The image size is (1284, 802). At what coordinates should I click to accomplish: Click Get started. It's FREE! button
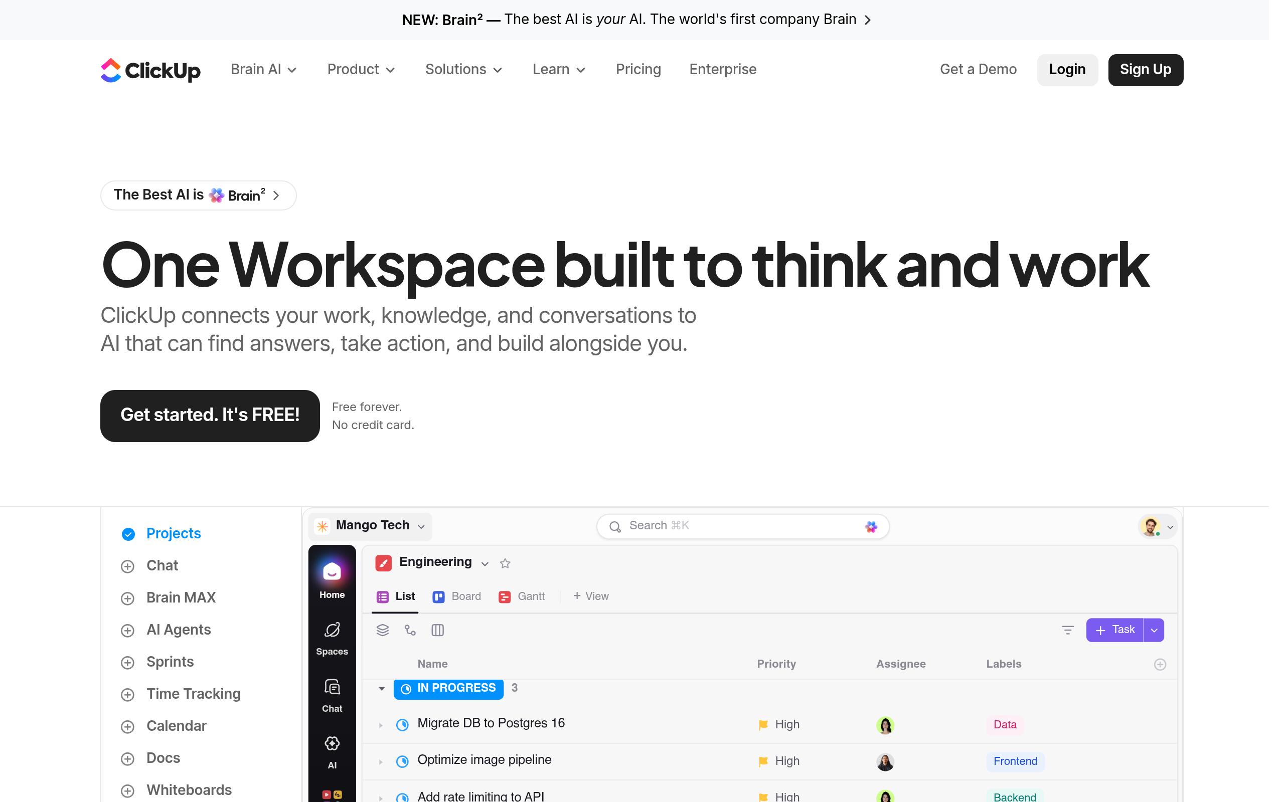[x=210, y=416]
